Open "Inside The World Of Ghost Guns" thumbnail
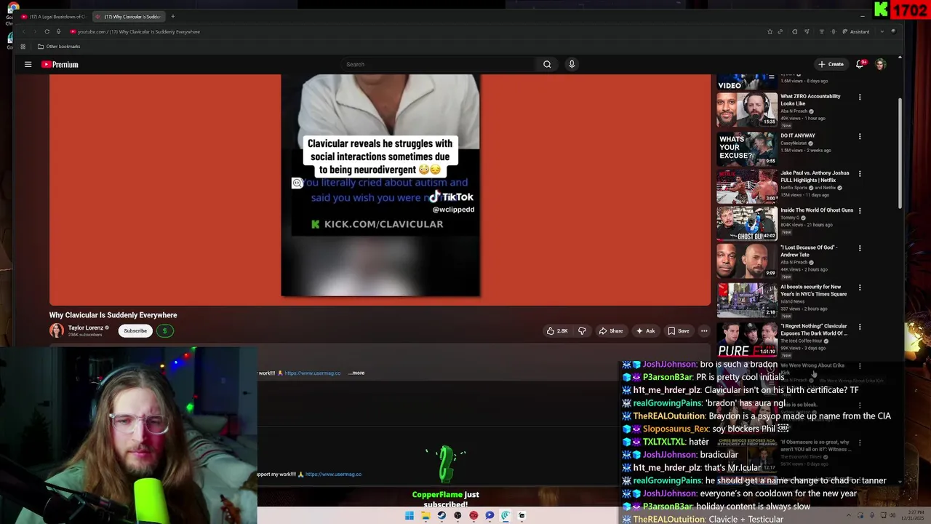Image resolution: width=931 pixels, height=524 pixels. (746, 223)
